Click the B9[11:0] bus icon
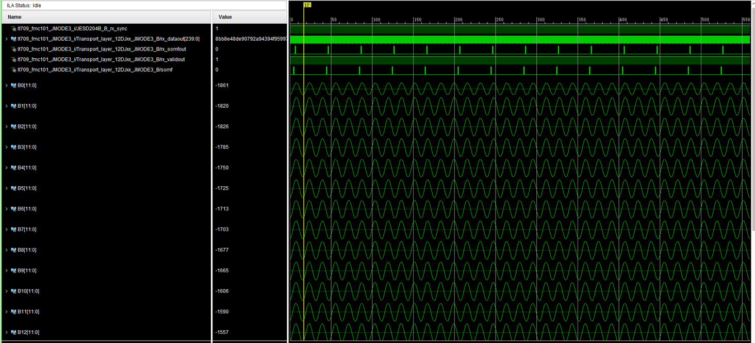The image size is (755, 343). pyautogui.click(x=13, y=271)
